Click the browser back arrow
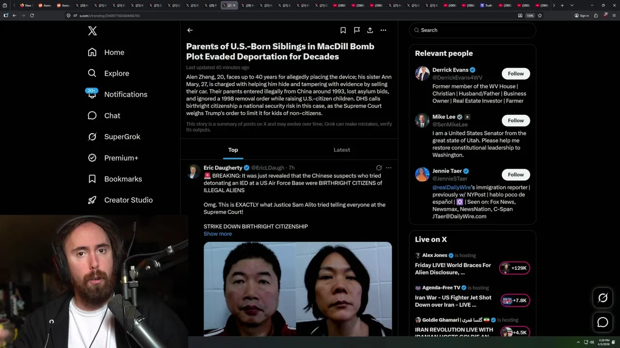The image size is (620, 348). pos(15,15)
